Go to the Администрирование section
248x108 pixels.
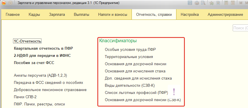[225, 15]
